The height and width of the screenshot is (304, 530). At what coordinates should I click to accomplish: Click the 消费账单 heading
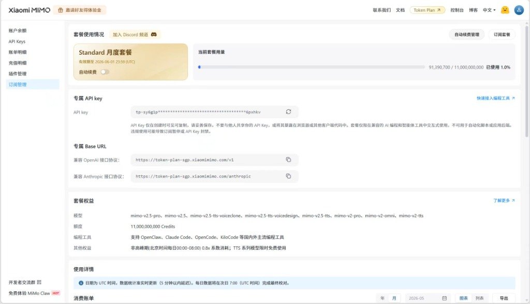click(83, 298)
